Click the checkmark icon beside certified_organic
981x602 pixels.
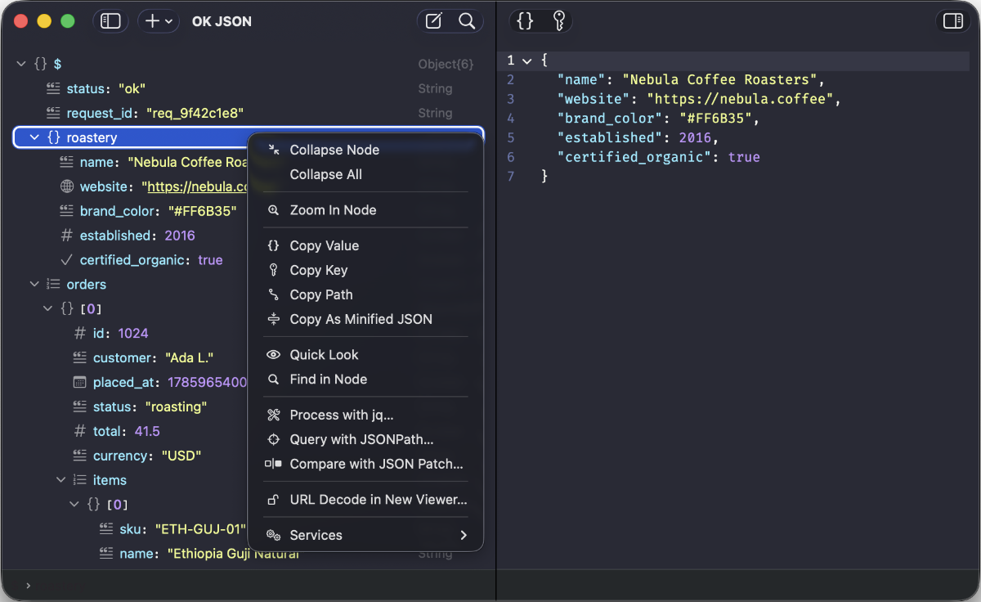(67, 260)
